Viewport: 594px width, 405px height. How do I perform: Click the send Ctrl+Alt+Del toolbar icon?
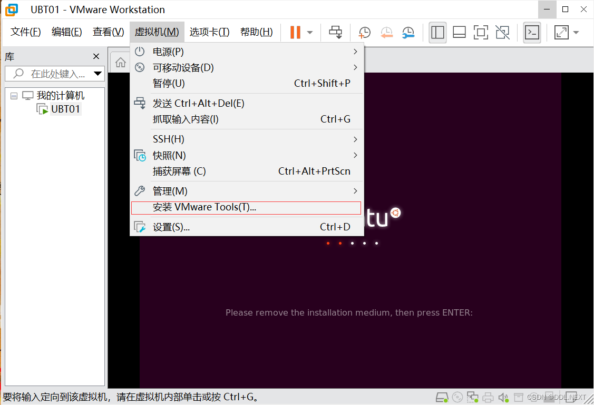(x=335, y=32)
